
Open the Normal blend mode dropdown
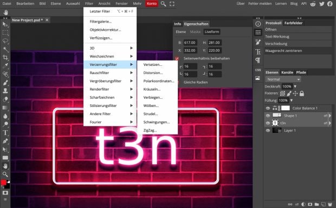pyautogui.click(x=283, y=79)
